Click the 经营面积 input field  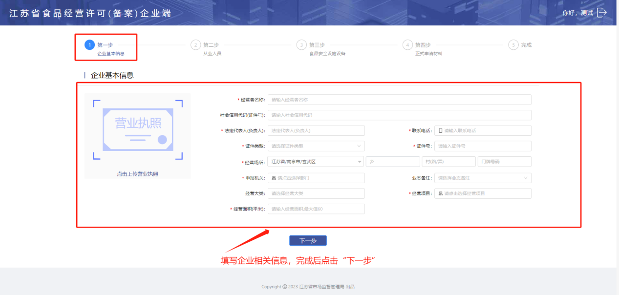point(316,209)
